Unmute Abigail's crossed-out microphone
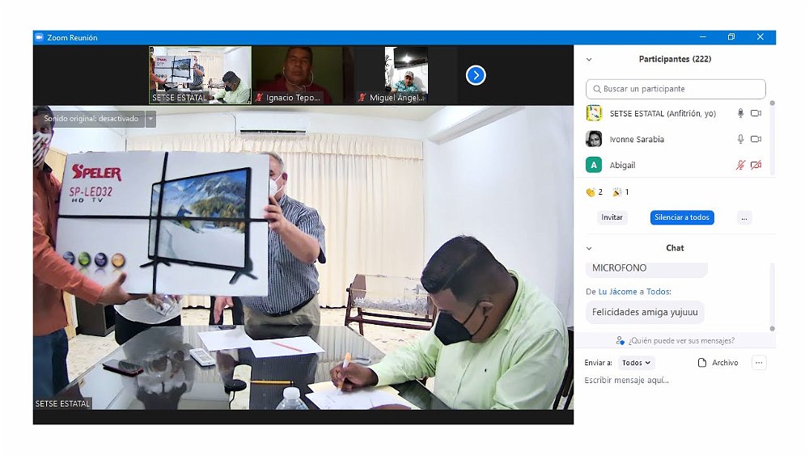The height and width of the screenshot is (455, 809). point(740,165)
